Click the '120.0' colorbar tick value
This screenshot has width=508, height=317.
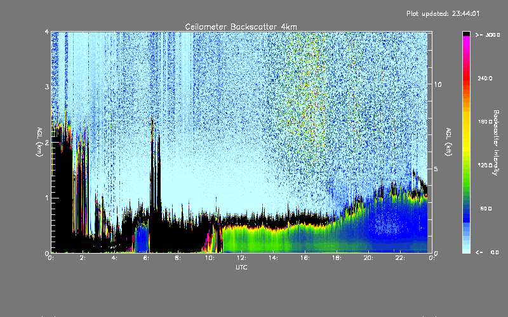click(485, 165)
